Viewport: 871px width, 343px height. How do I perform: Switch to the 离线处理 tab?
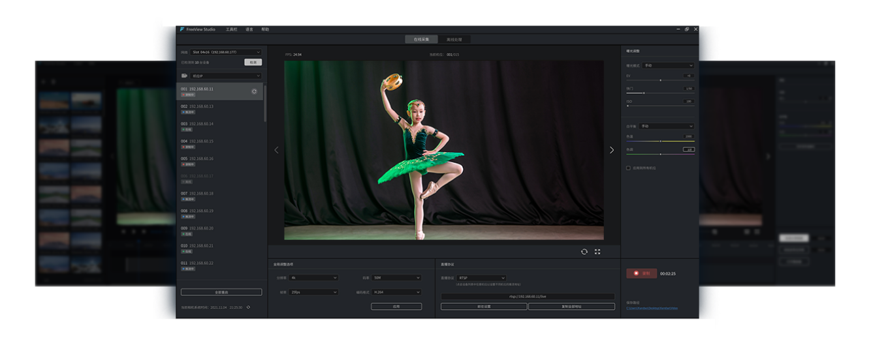(x=454, y=40)
